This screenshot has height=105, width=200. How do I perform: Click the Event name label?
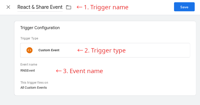pos(29,65)
